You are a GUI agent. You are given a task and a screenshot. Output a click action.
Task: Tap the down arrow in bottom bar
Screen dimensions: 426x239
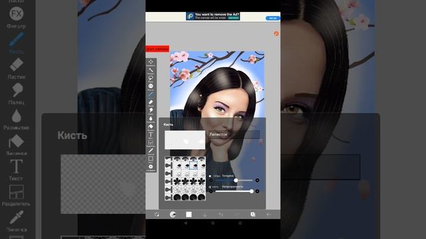(205, 214)
